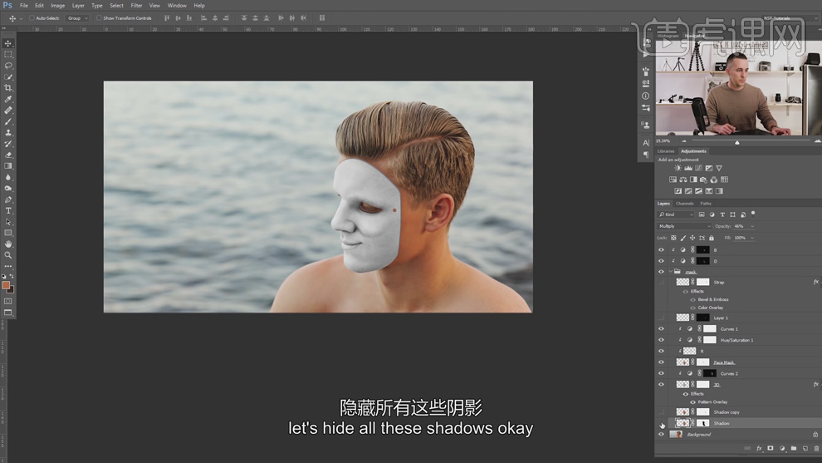Select the Shadow copy layer thumbnail
This screenshot has height=463, width=822.
(x=683, y=412)
